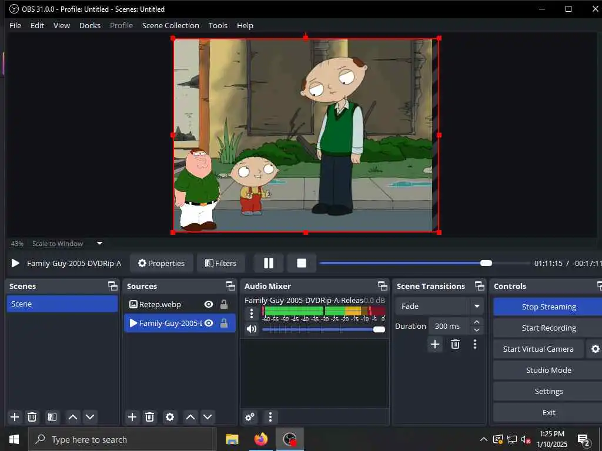Open the Edit menu
Viewport: 602px width, 451px height.
(x=37, y=25)
